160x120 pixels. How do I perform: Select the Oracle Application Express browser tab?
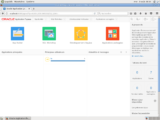(x=17, y=9)
